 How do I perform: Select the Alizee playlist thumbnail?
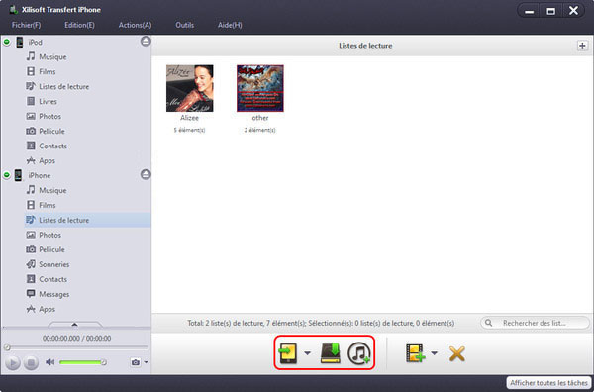coord(189,88)
